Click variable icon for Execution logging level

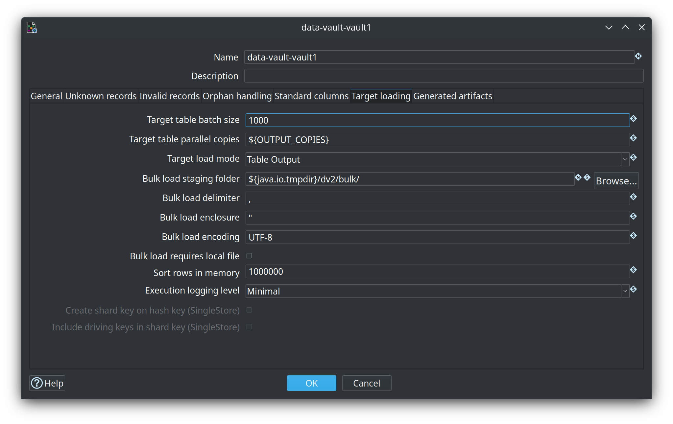coord(634,289)
